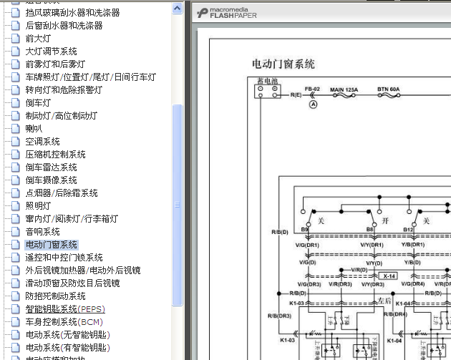Select highlighted 电动门窗系统 entry

coord(52,245)
